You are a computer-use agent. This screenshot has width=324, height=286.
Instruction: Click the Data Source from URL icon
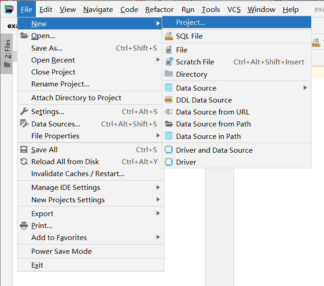(x=169, y=112)
